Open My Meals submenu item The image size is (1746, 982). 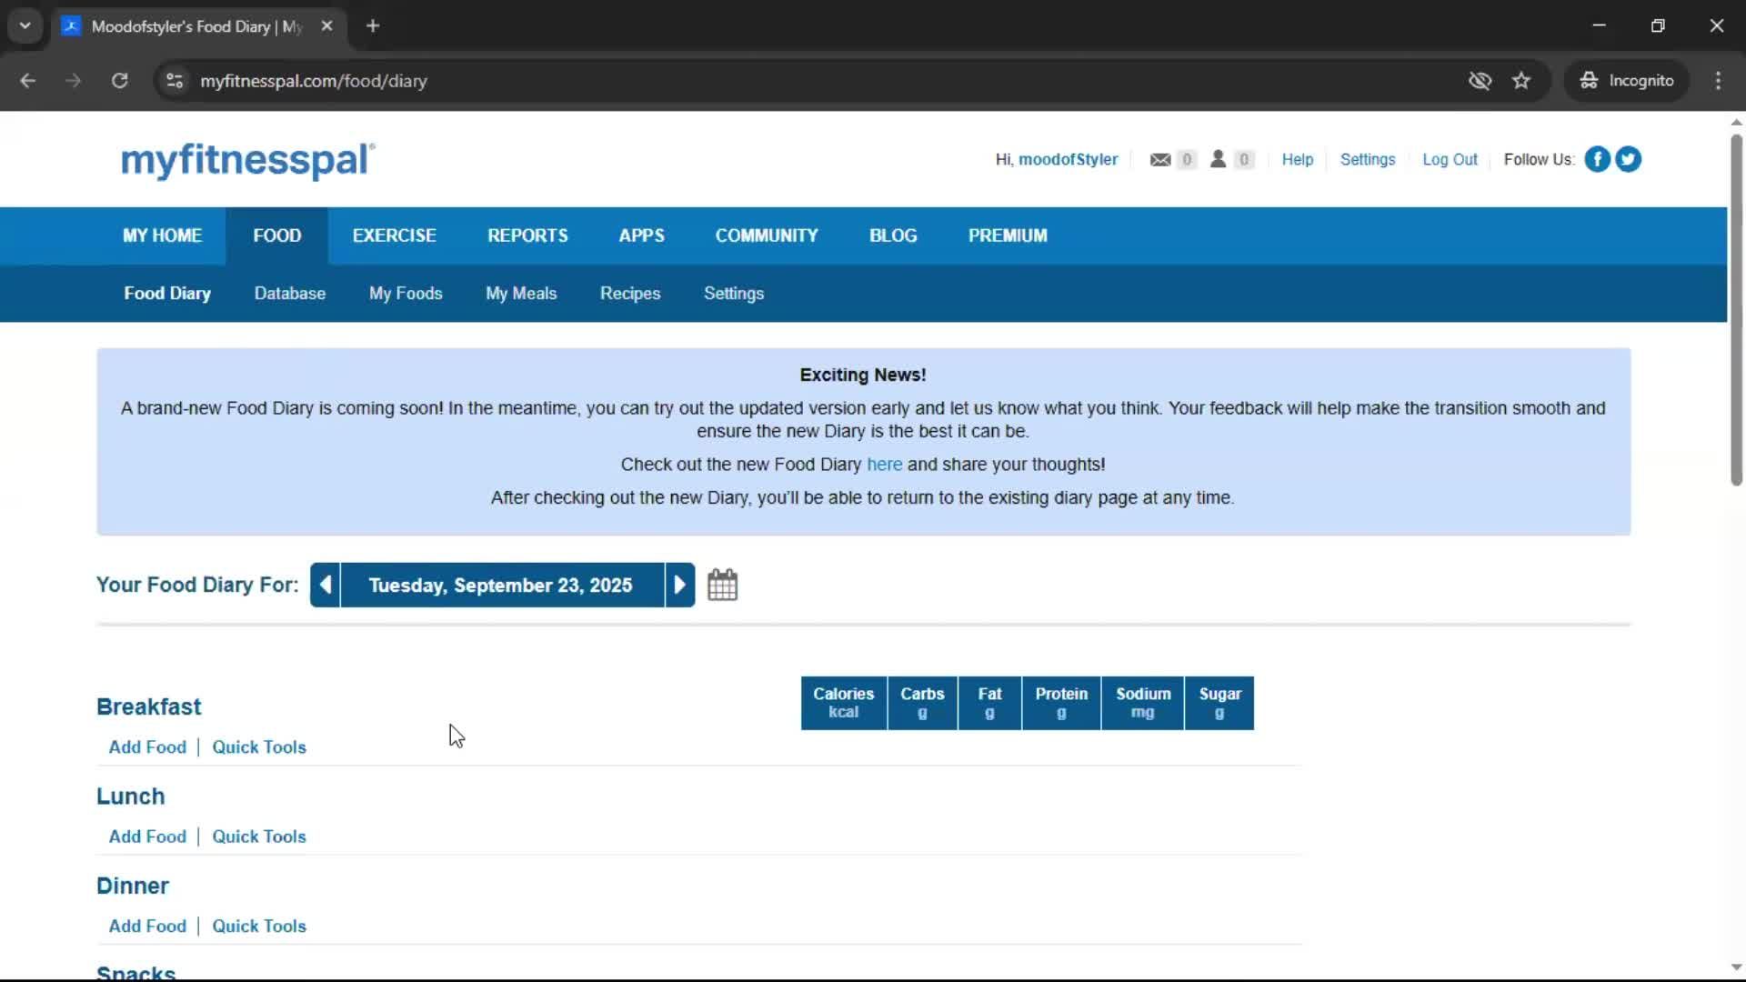pos(521,294)
